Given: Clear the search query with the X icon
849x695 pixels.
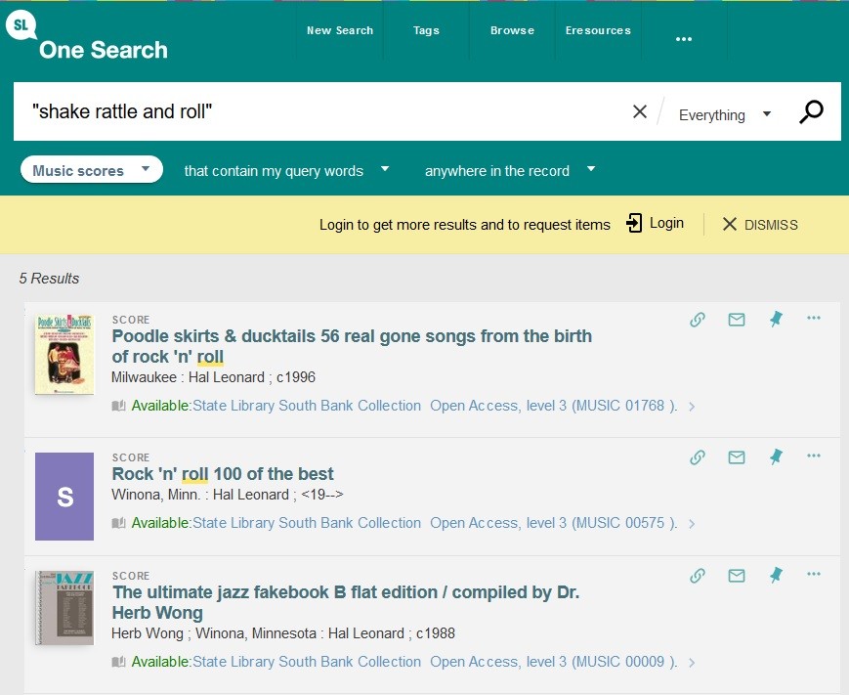Looking at the screenshot, I should [640, 111].
